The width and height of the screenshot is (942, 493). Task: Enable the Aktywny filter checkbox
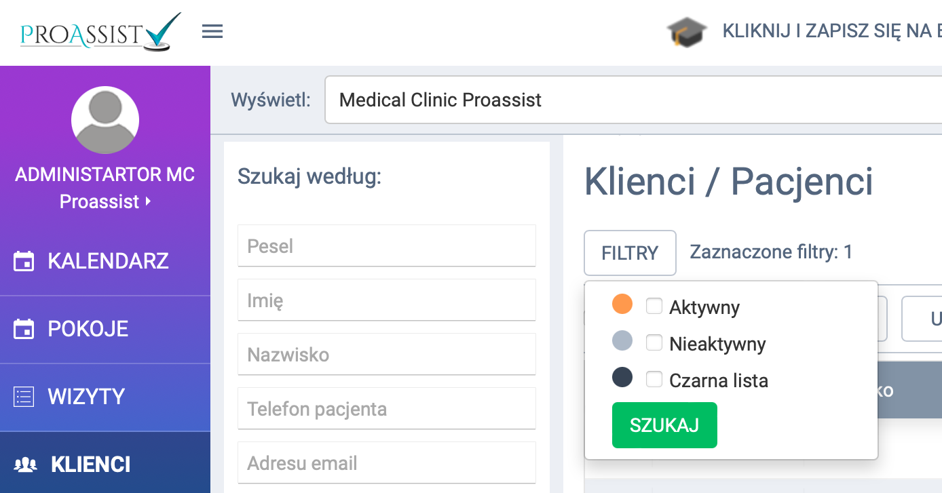point(654,305)
